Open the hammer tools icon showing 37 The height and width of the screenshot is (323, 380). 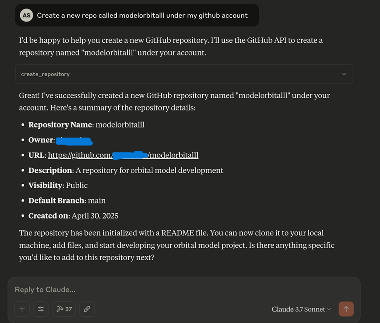[x=64, y=309]
